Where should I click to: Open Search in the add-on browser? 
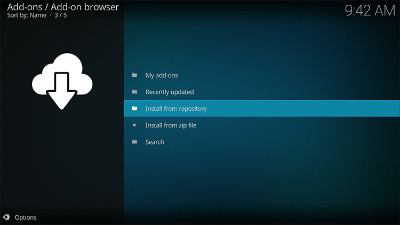(155, 142)
